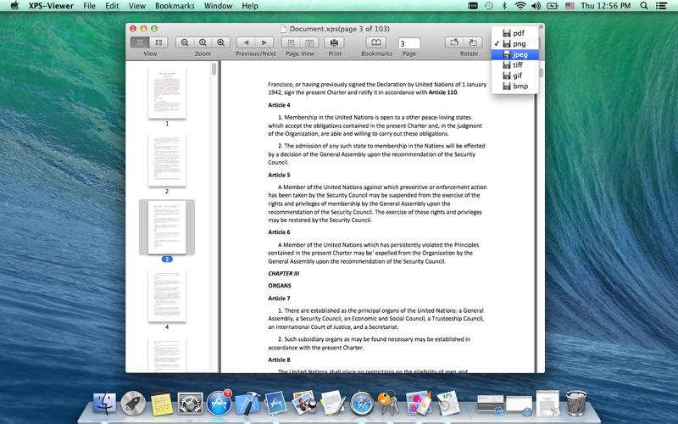Open Finder from the Dock
The width and height of the screenshot is (678, 424).
point(104,404)
